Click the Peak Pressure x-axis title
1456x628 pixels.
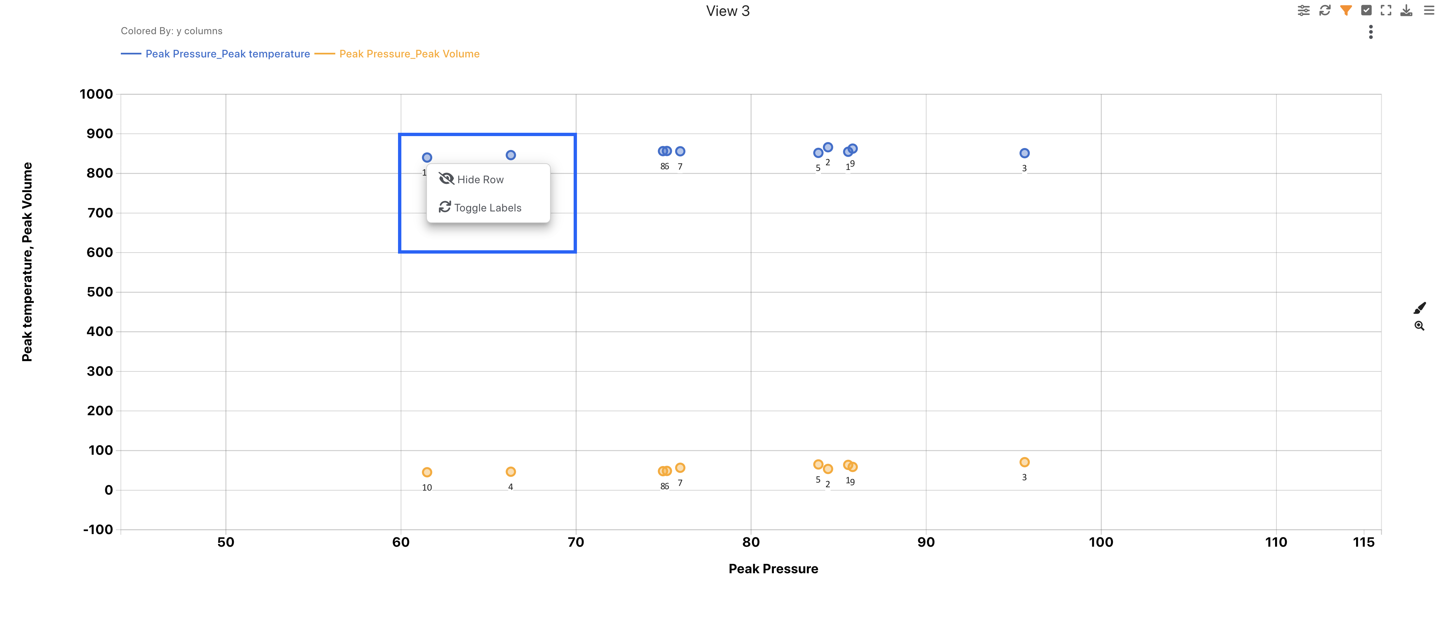click(773, 569)
